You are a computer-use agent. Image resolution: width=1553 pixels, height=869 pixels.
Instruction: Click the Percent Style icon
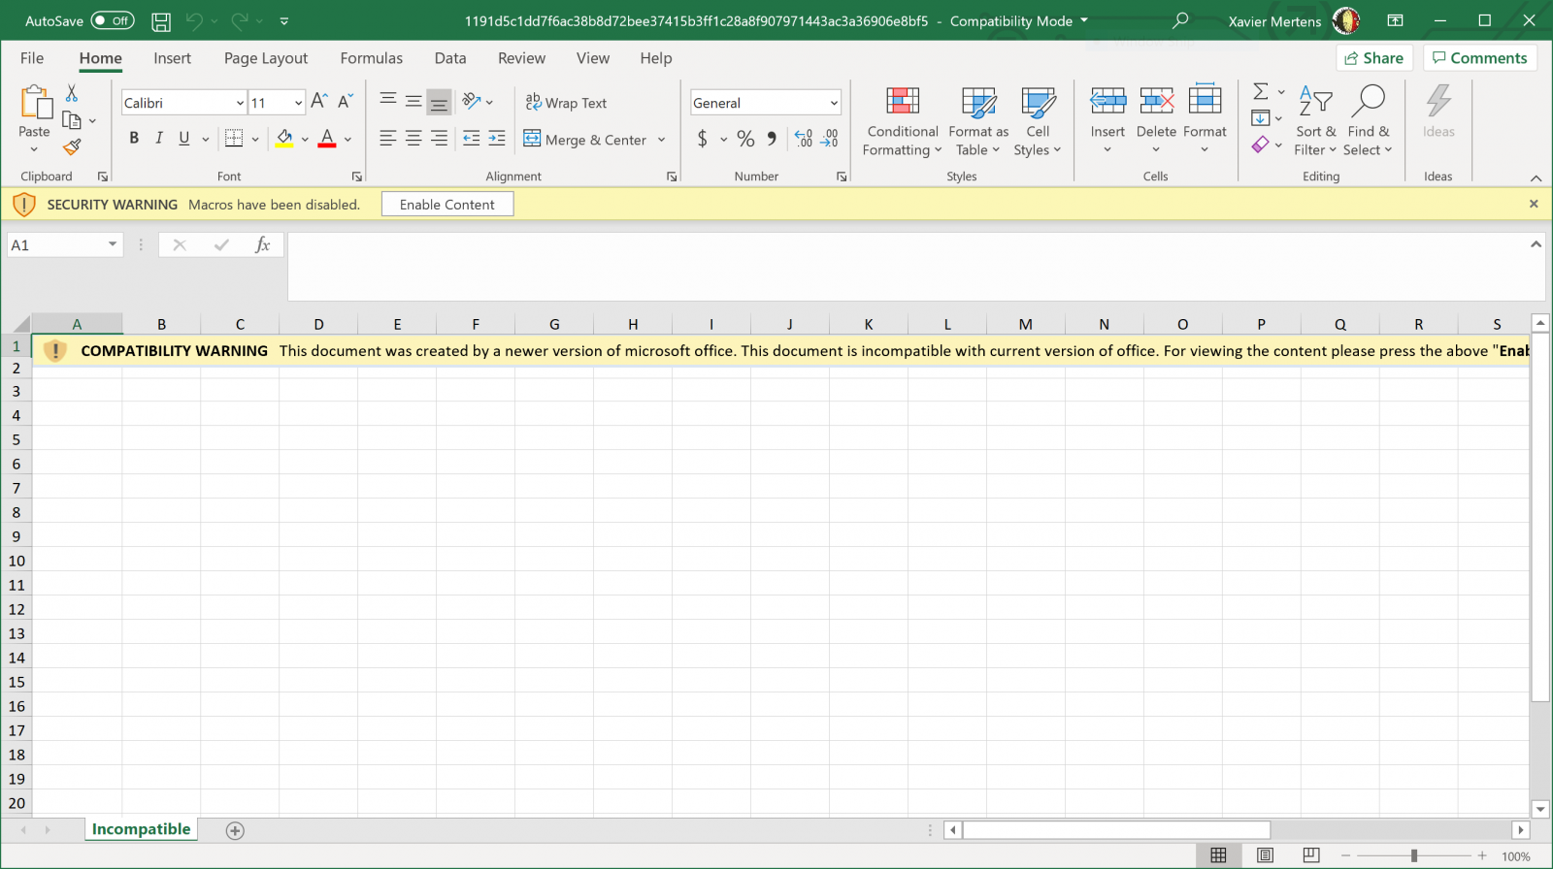(745, 139)
